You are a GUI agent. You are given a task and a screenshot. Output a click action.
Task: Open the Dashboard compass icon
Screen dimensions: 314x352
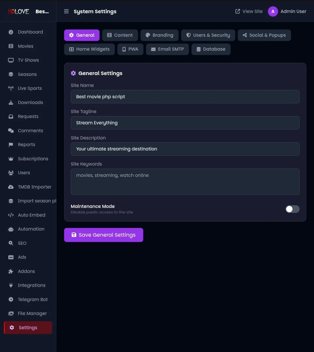click(11, 32)
